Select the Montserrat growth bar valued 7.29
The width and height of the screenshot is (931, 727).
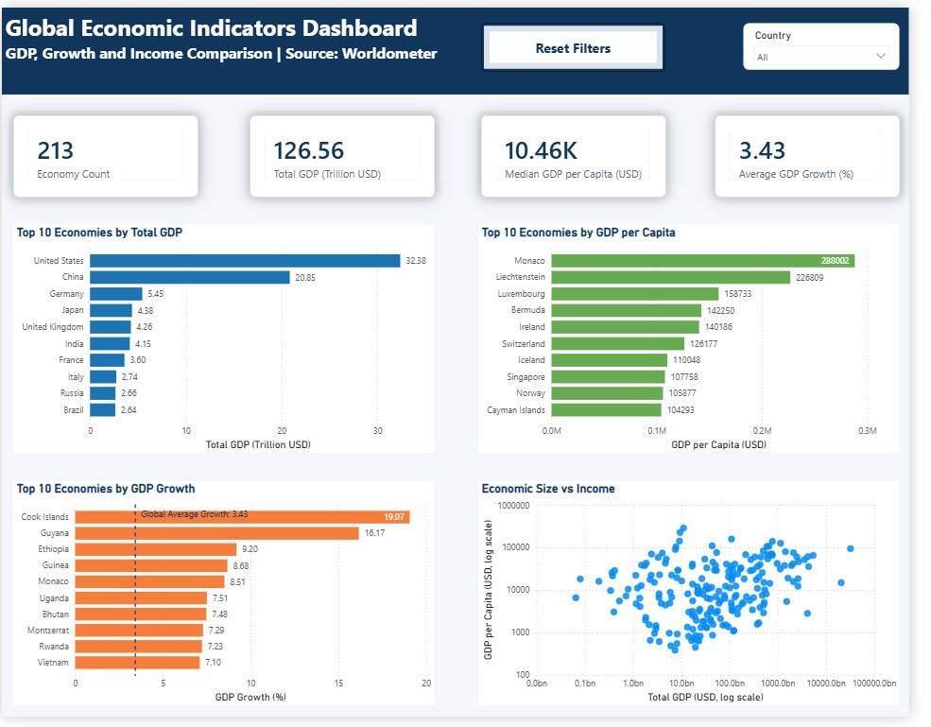pos(140,631)
